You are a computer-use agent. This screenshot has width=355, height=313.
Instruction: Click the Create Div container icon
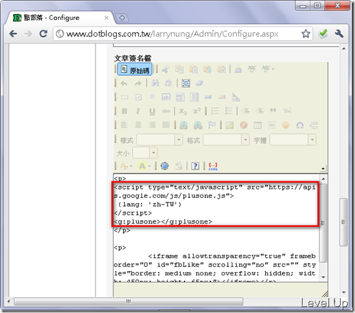[287, 111]
